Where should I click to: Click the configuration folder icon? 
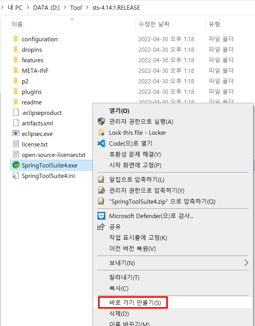tap(16, 39)
